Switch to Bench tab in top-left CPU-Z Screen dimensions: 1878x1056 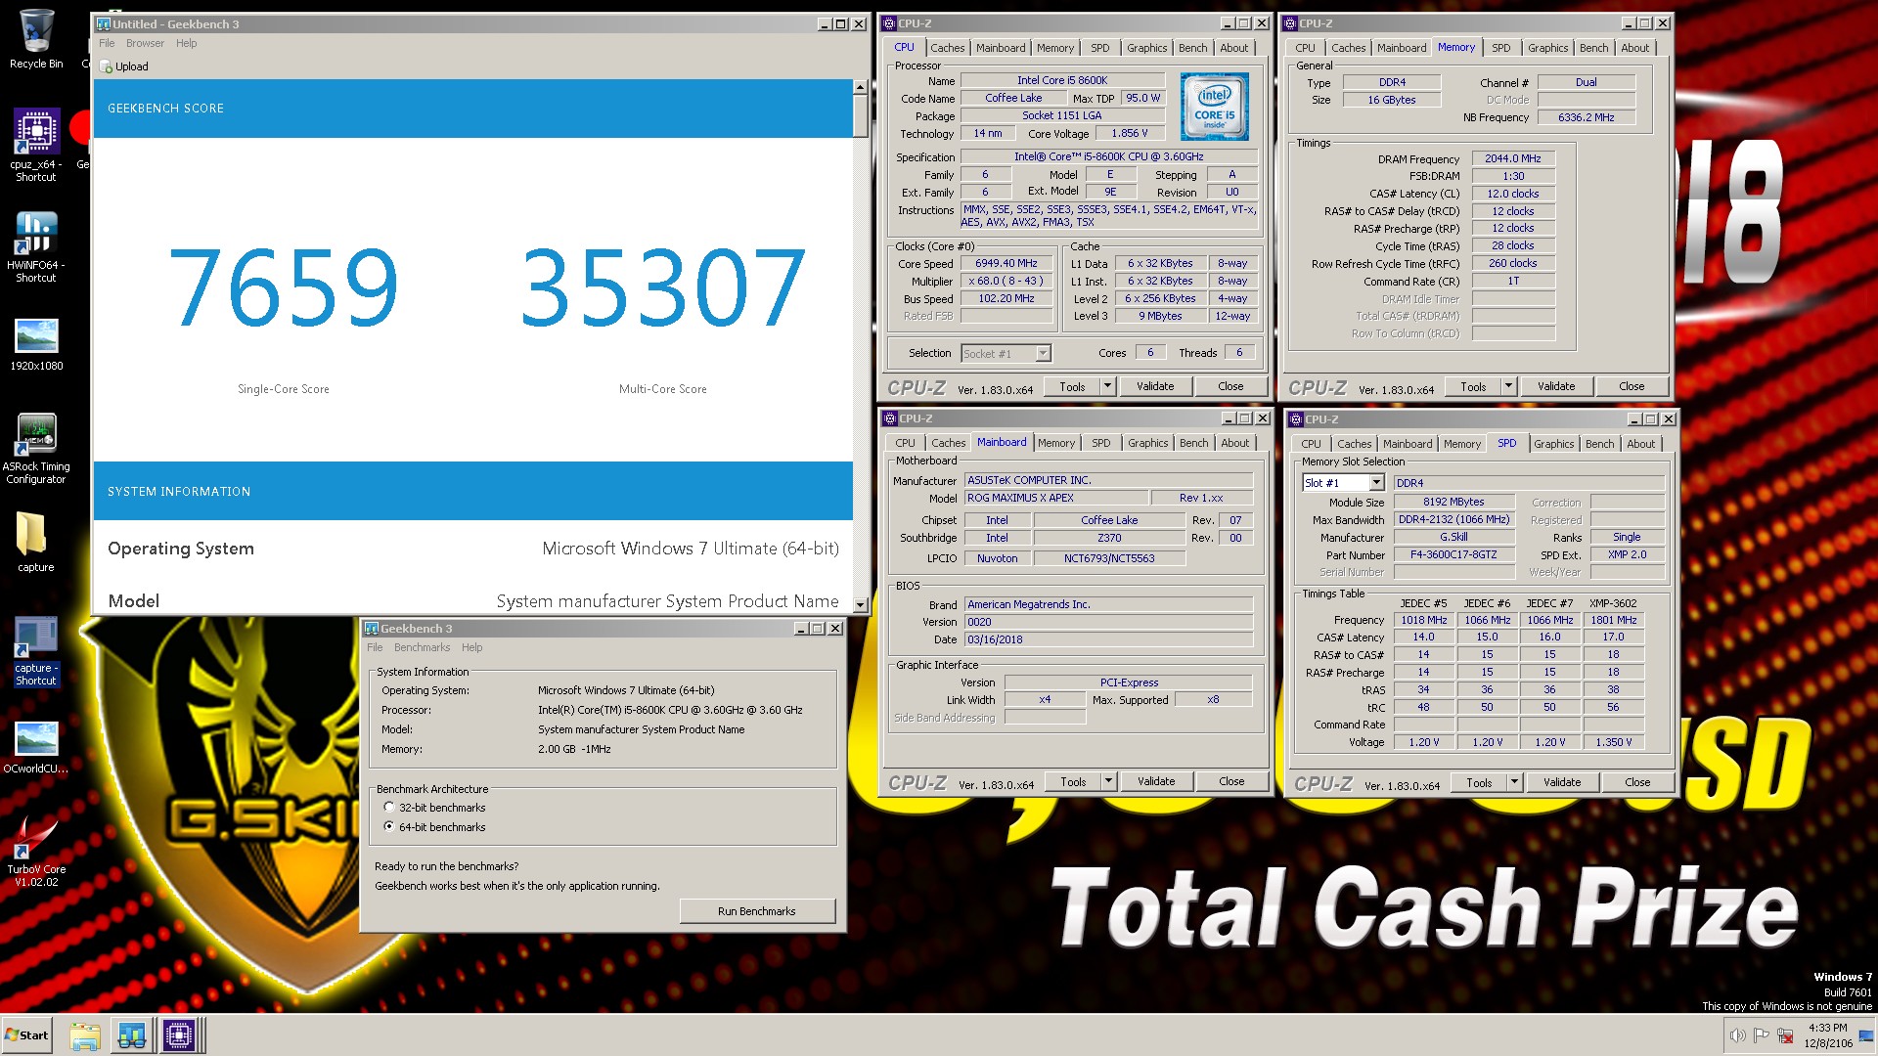point(1192,48)
